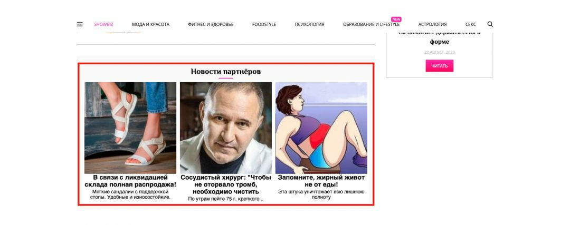Open ОБРАЗОВАНИЕ И LIFESTYLE section
The image size is (570, 225).
(x=371, y=25)
